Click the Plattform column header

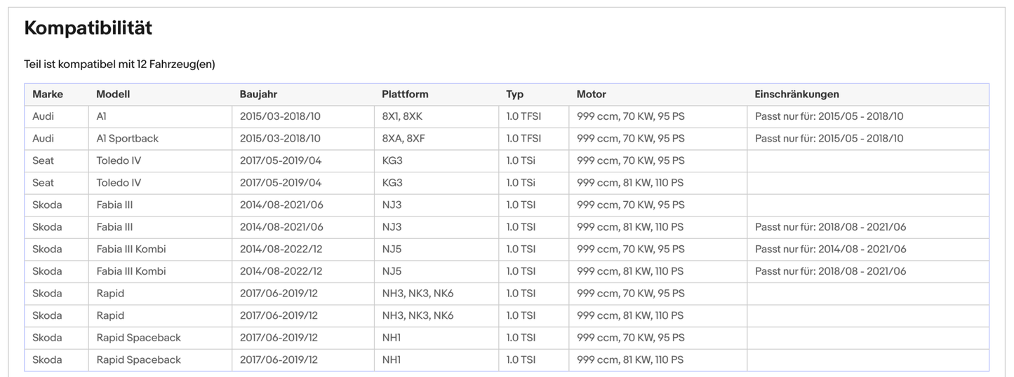click(405, 94)
